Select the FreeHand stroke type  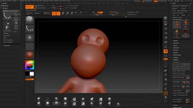7,28
